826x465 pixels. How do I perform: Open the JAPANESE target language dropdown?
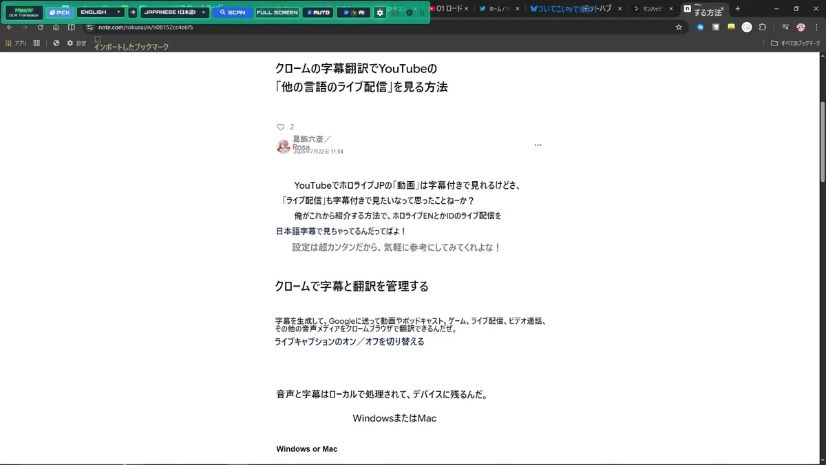174,12
